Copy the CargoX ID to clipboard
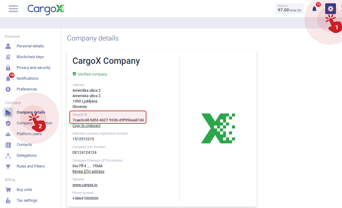The width and height of the screenshot is (342, 208). coord(86,126)
